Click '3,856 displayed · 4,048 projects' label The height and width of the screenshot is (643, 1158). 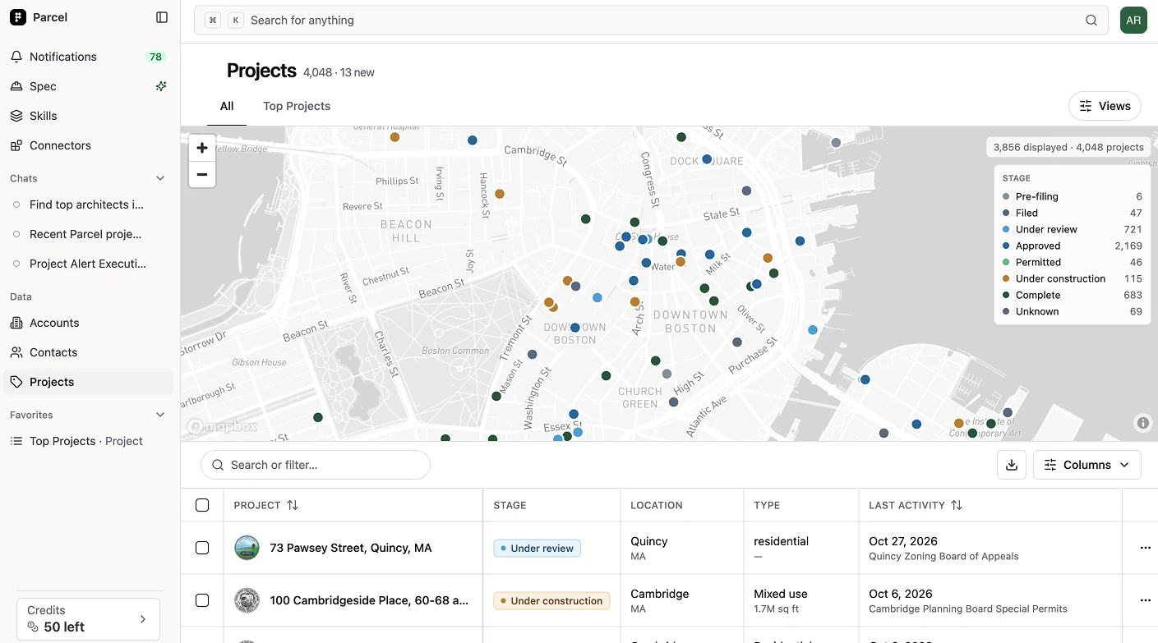coord(1068,147)
